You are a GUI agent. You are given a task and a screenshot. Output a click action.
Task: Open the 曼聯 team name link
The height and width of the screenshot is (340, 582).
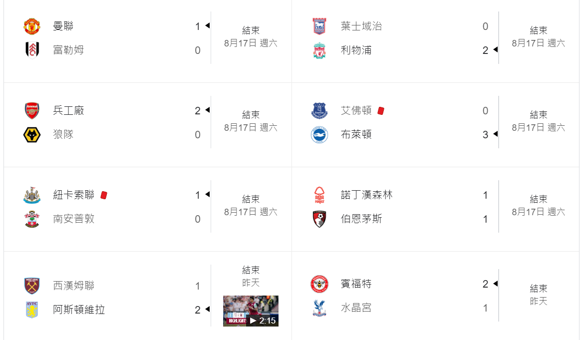tap(63, 26)
